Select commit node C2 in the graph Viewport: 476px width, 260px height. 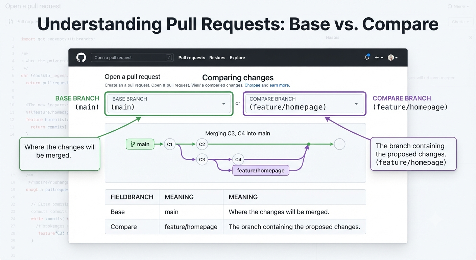coord(202,145)
